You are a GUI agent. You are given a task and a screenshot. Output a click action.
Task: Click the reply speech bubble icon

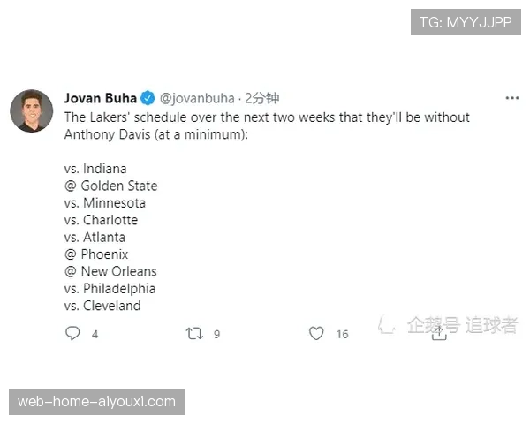(72, 334)
